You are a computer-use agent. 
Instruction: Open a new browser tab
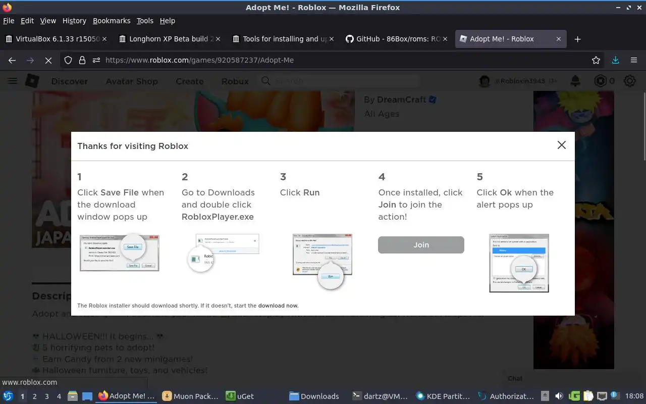[x=578, y=39]
